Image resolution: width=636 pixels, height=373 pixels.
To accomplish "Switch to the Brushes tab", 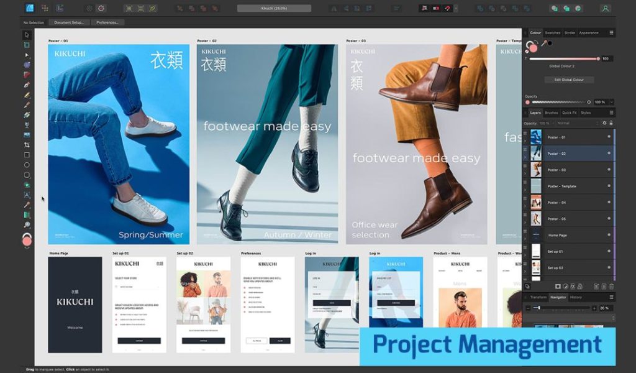I will [x=552, y=113].
